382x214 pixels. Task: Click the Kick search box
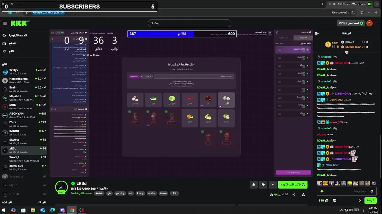coord(189,23)
